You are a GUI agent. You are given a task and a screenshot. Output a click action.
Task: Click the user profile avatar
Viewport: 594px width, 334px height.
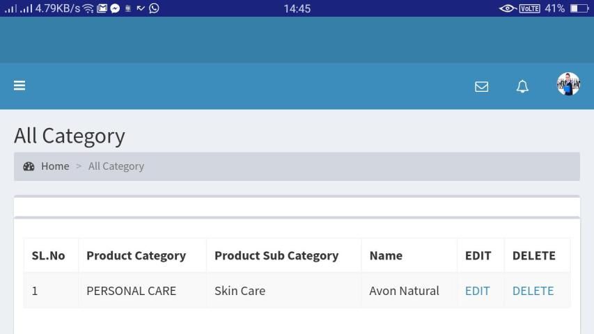pos(568,85)
